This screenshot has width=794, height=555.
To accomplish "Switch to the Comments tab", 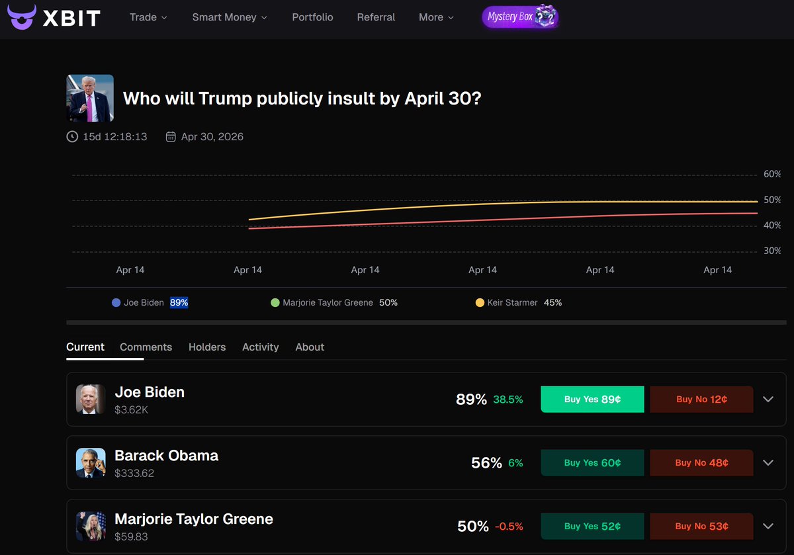I will [146, 347].
